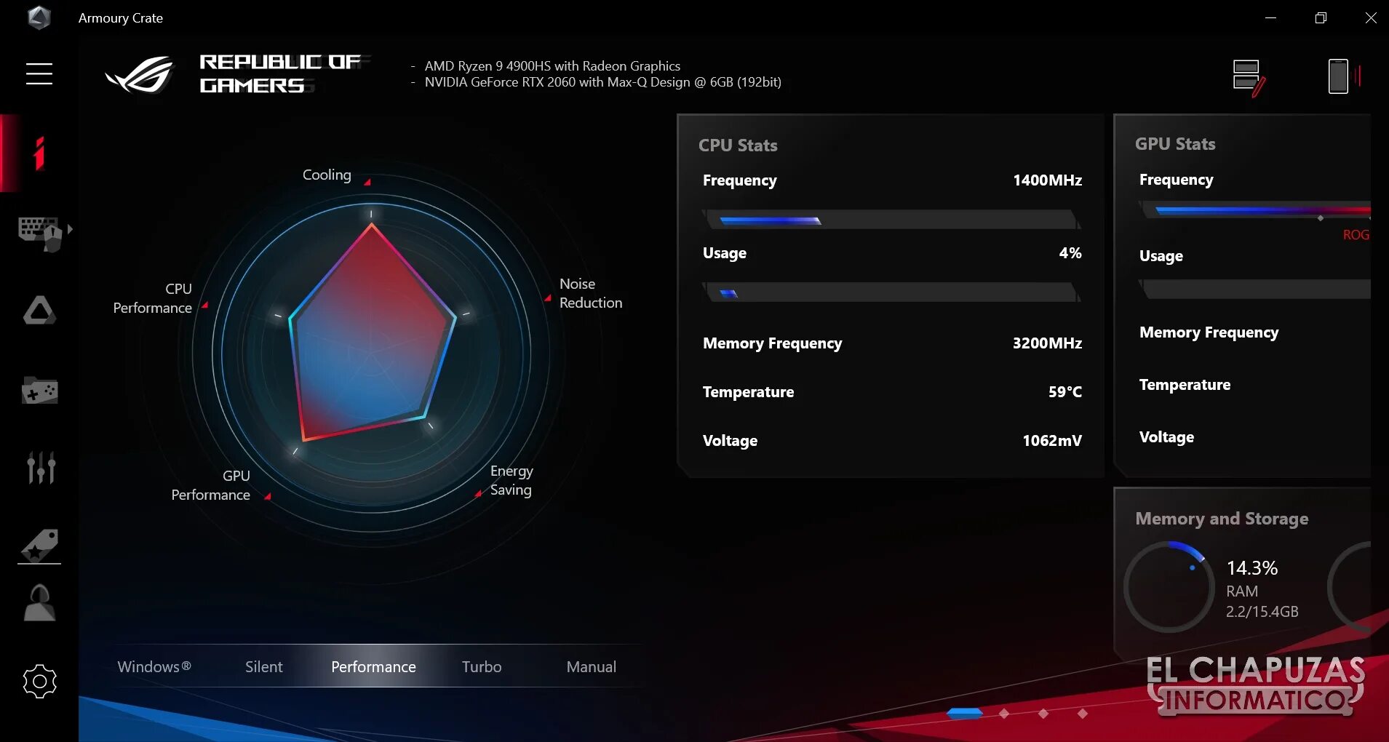The image size is (1389, 742).
Task: Click the GPU frequency progress bar
Action: coord(1255,211)
